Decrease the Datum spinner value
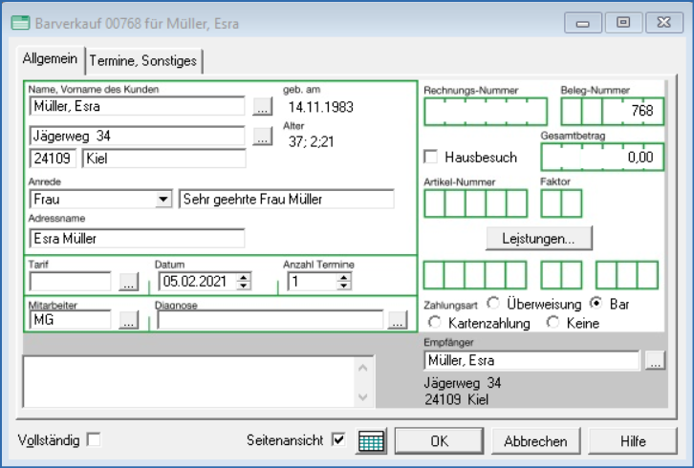Screen dimensions: 694x468 [x=244, y=286]
